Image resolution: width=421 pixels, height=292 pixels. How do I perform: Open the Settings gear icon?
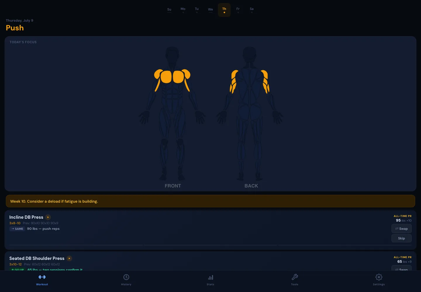379,277
